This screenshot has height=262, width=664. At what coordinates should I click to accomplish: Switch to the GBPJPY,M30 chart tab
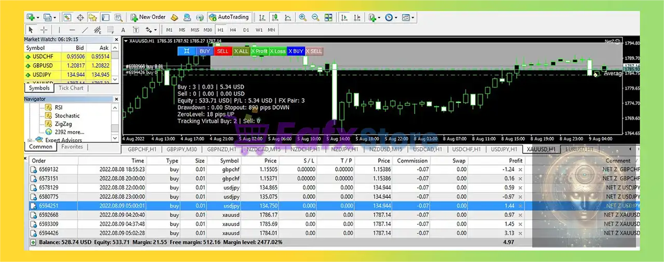pos(183,149)
